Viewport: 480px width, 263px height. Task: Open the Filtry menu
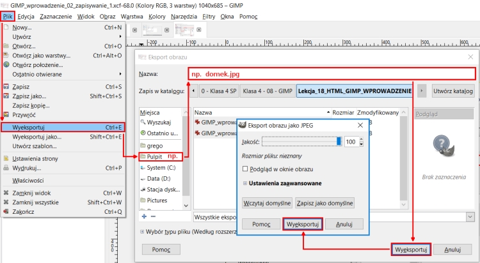(209, 17)
